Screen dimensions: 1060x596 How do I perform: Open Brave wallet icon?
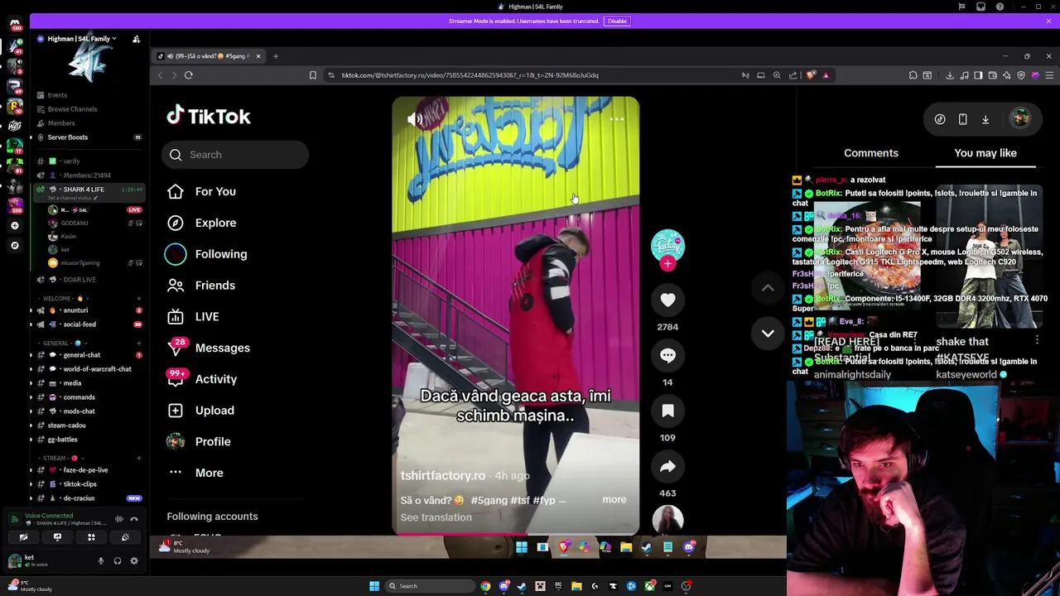992,75
